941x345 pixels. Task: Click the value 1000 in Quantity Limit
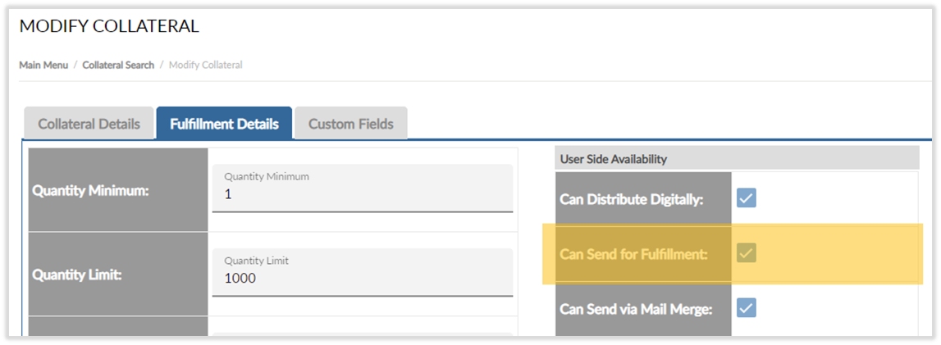pyautogui.click(x=240, y=279)
